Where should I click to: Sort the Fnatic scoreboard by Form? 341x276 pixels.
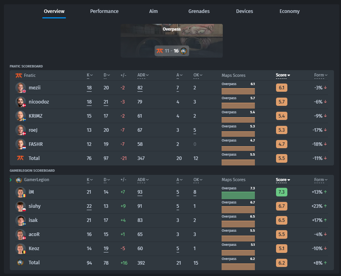[321, 75]
